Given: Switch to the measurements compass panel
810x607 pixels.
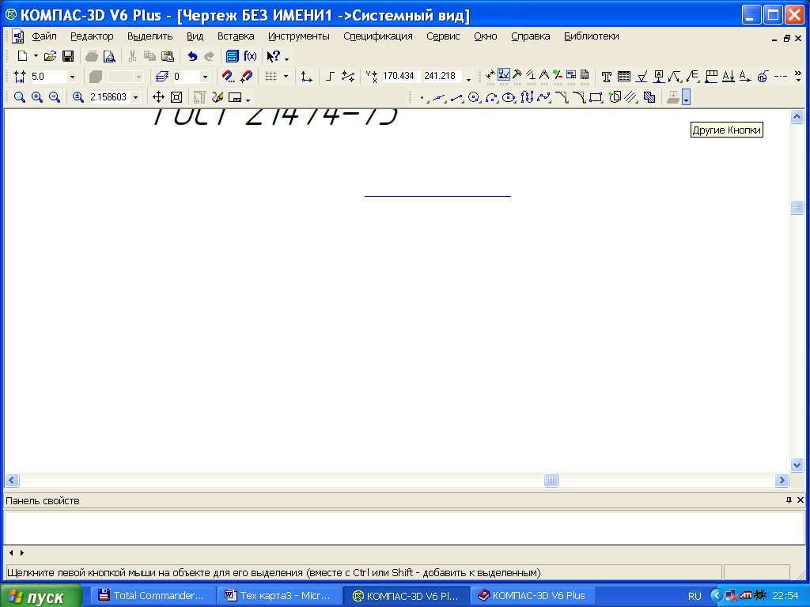Looking at the screenshot, I should coord(544,75).
